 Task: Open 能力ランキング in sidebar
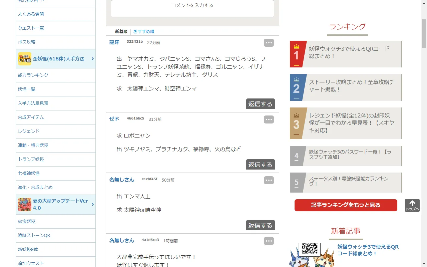point(56,75)
